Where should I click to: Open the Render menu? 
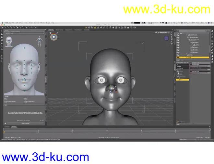pyautogui.click(x=30, y=23)
